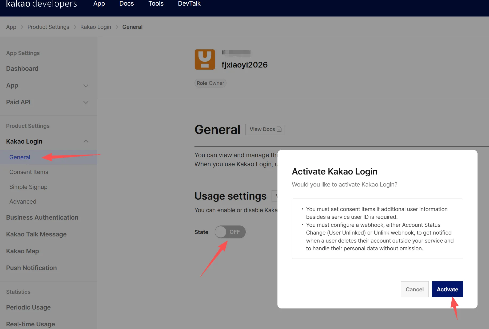Open the App top menu
Viewport: 489px width, 329px height.
click(99, 4)
